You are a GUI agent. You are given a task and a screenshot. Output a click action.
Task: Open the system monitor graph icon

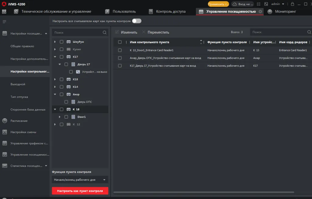pyautogui.click(x=266, y=4)
